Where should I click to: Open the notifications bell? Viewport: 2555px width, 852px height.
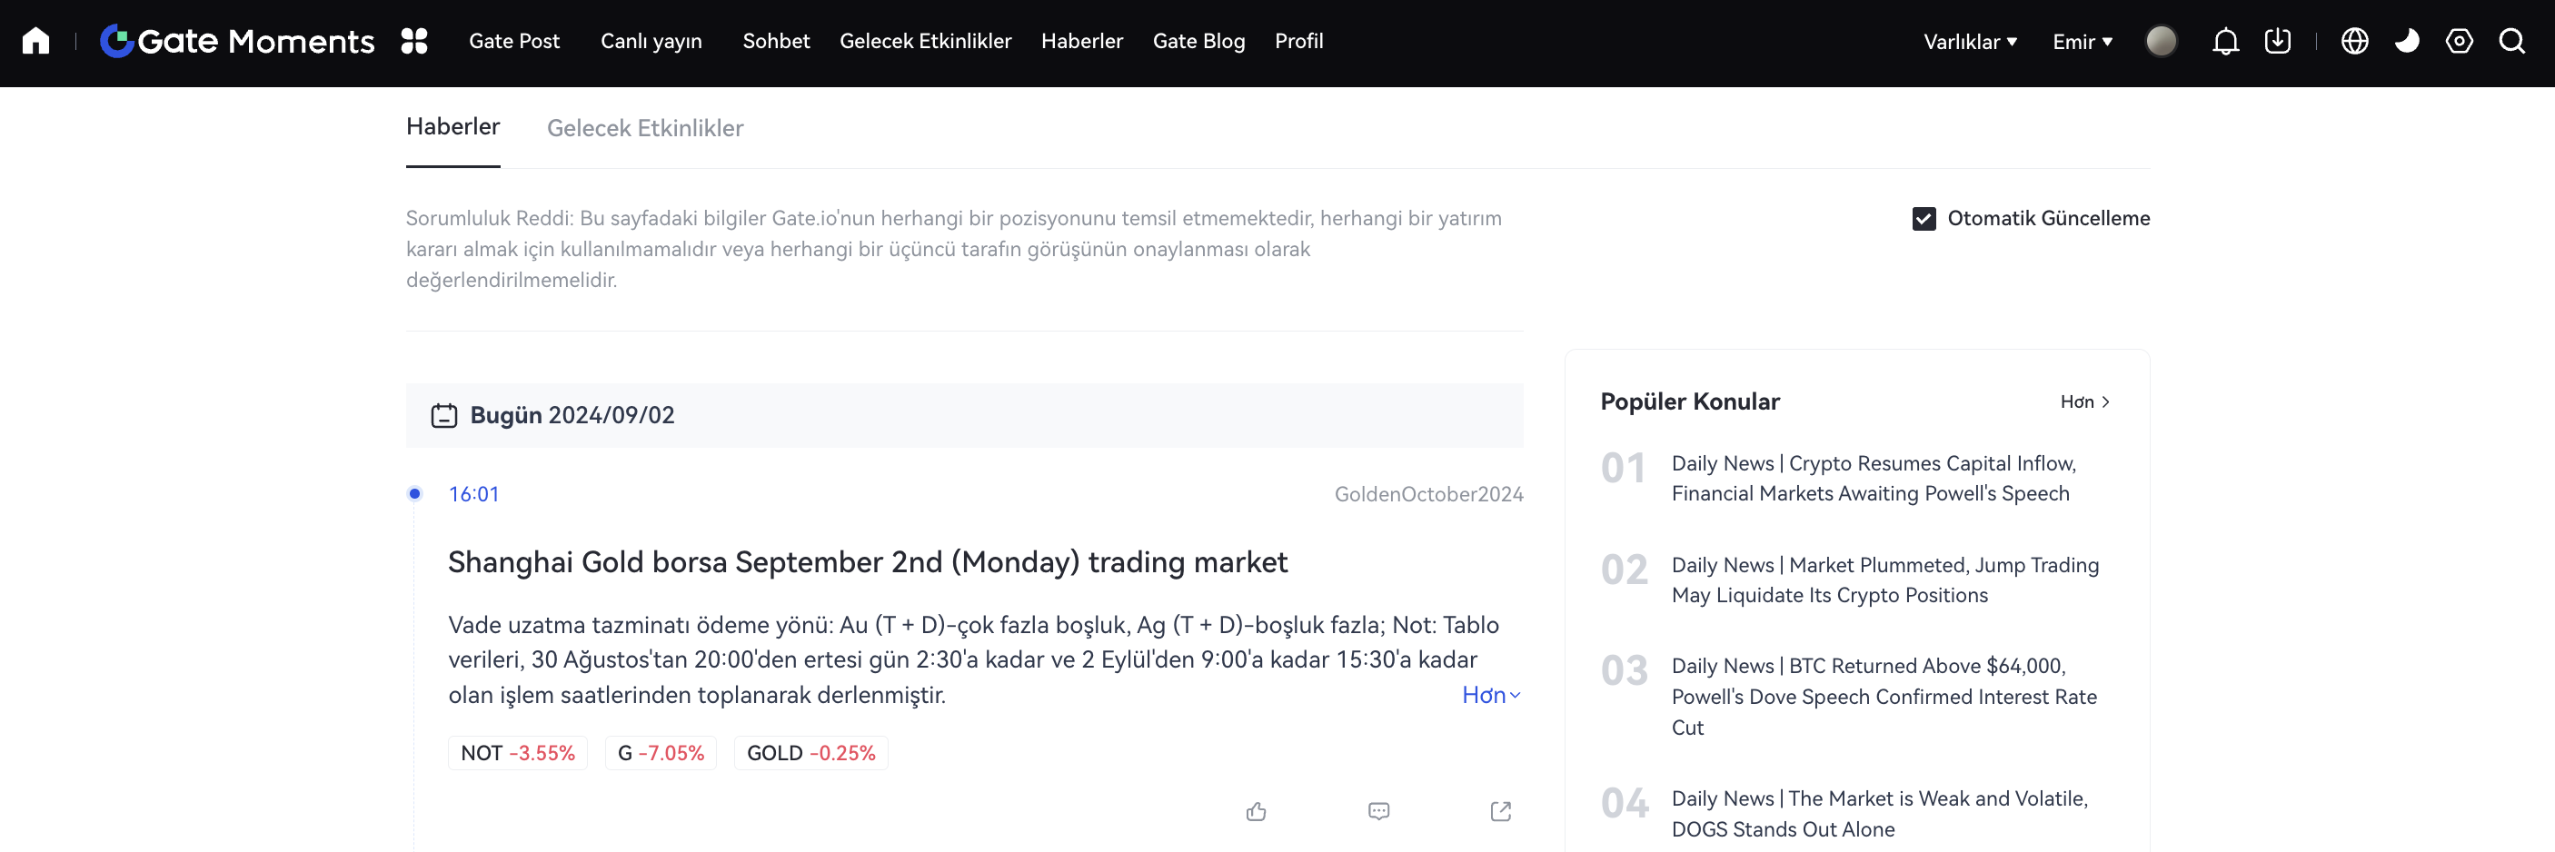[2224, 41]
